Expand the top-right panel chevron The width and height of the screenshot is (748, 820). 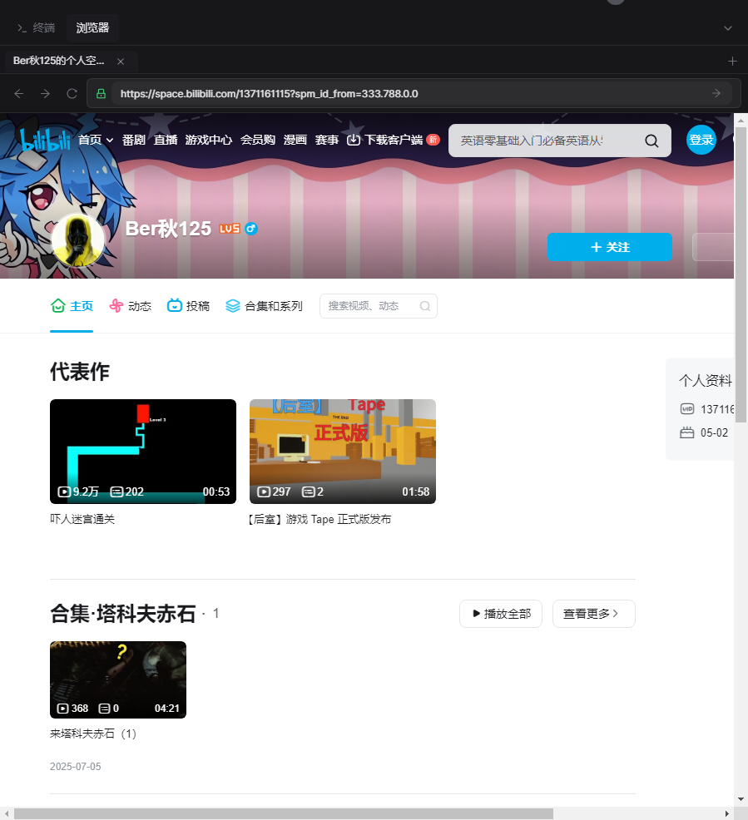point(727,27)
